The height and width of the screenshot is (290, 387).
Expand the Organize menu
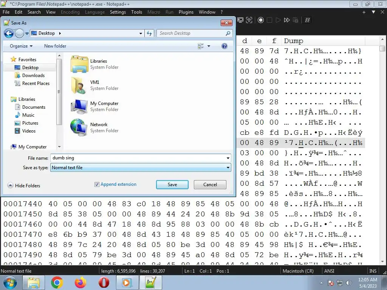21,46
